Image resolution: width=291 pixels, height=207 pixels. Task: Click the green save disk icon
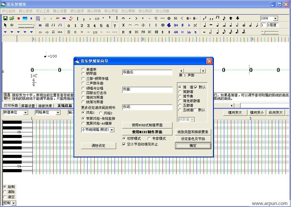point(5,18)
